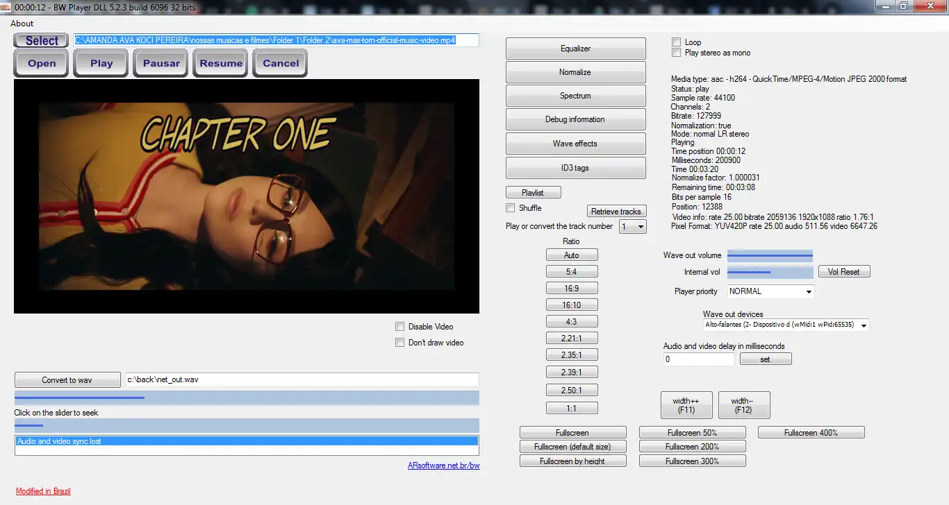The image size is (949, 505).
Task: Open ID3 tags
Action: click(x=576, y=168)
